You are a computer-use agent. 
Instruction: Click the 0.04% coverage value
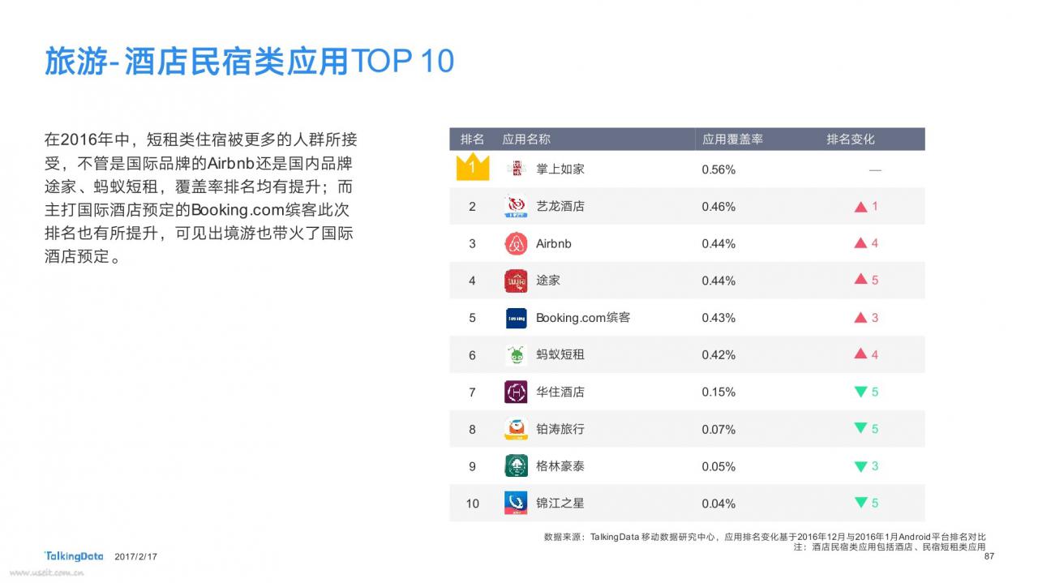pos(718,504)
